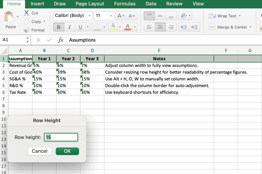Increase font size with large A
Screen dimensions: 262x174
tap(121, 16)
